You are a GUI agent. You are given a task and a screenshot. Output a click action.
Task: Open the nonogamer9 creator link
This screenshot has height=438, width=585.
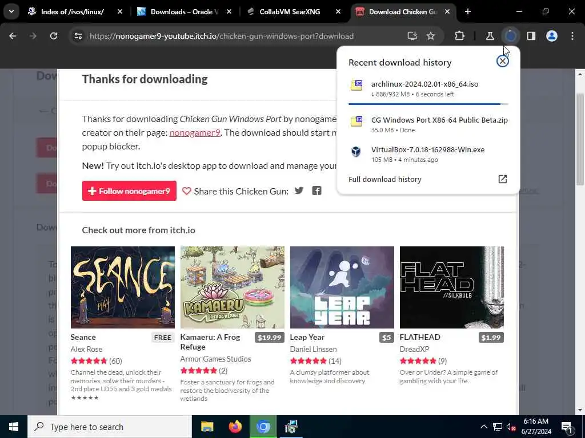tap(195, 132)
